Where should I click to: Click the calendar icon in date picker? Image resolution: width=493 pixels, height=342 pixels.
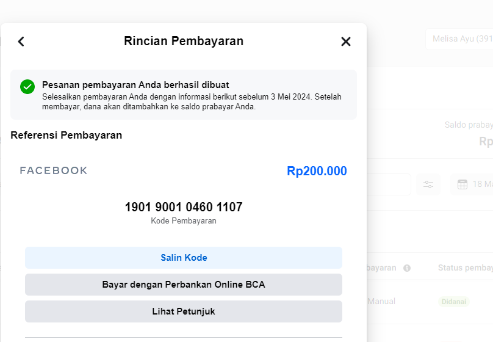tap(462, 184)
